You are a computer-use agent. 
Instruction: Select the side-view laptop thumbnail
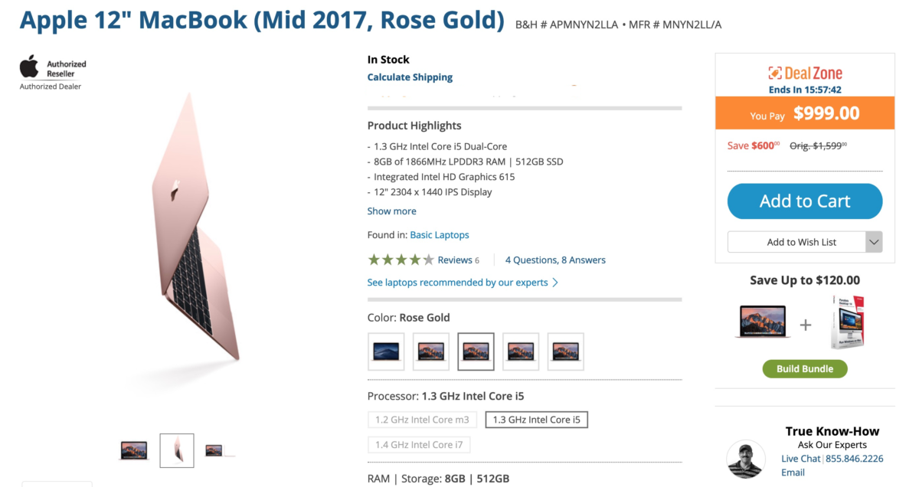(177, 450)
